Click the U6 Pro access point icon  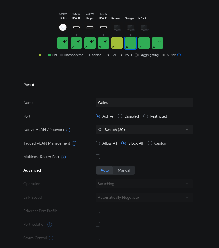[x=63, y=27]
